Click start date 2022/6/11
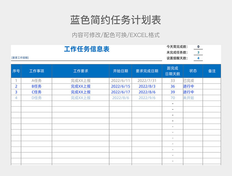Screen dimensions: 232x176 (x=121, y=81)
